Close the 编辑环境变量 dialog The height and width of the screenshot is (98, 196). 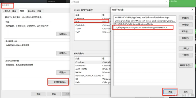pyautogui.click(x=192, y=10)
